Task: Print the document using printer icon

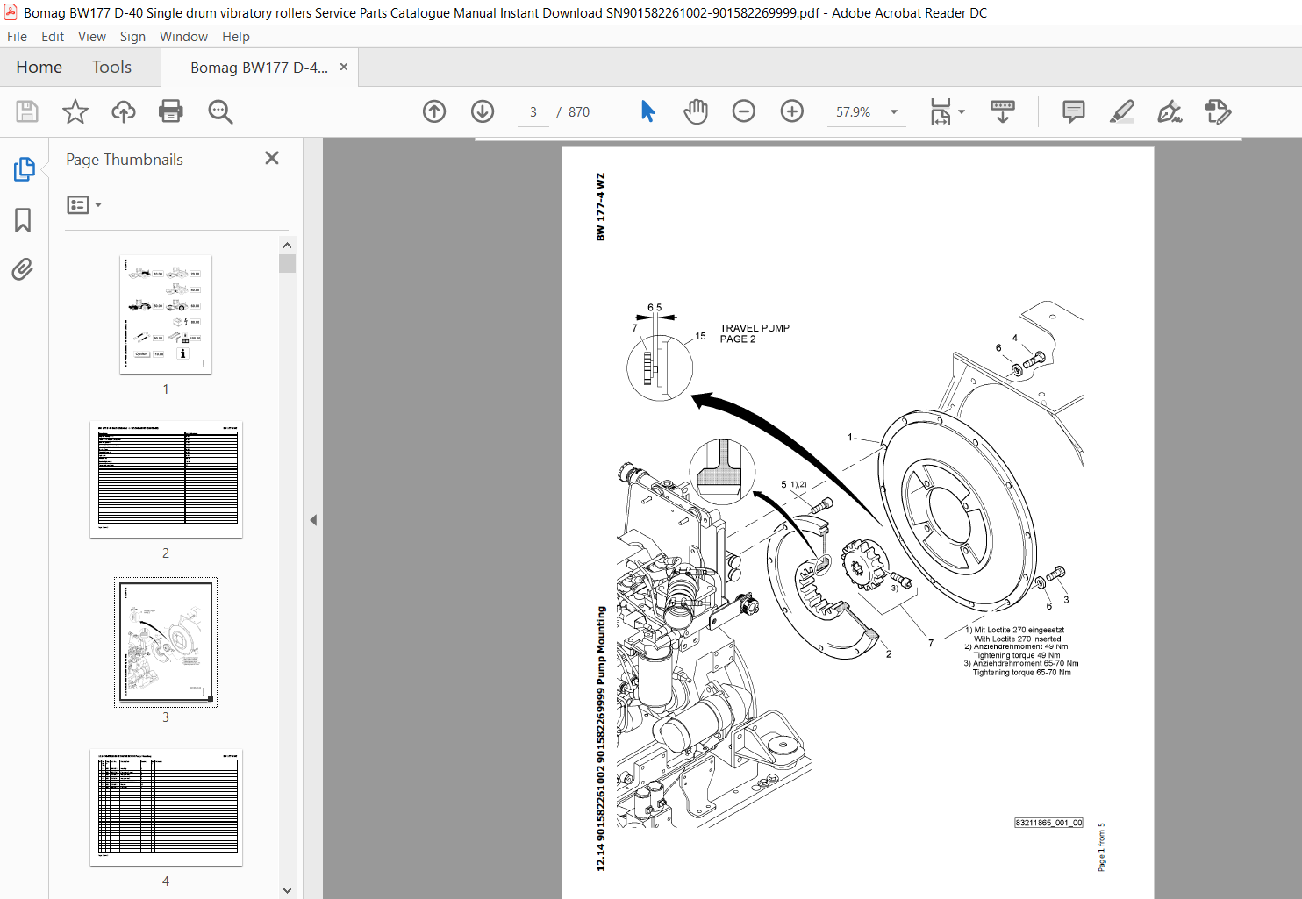Action: click(171, 111)
